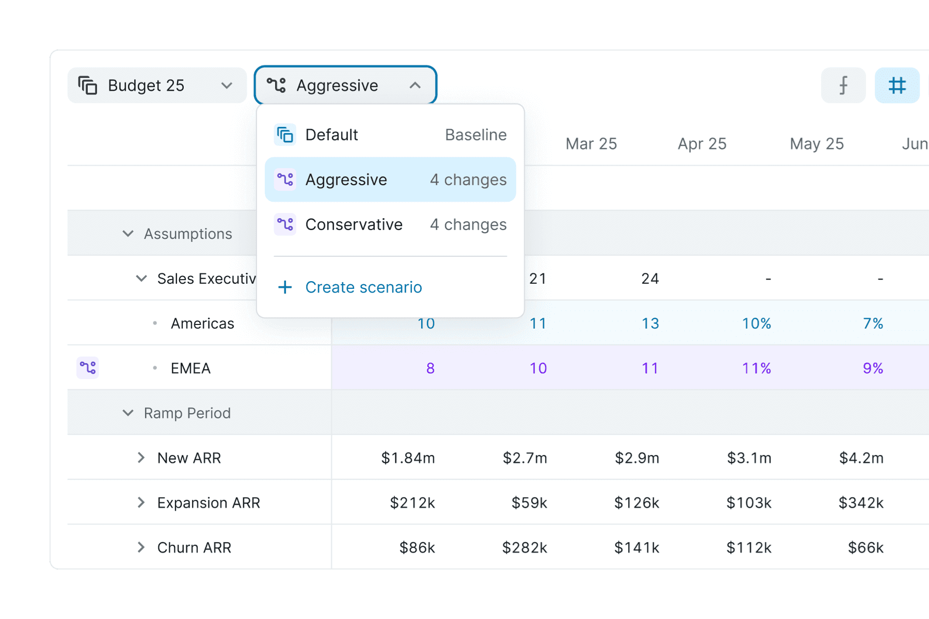Select the Conservative scenario option
The height and width of the screenshot is (619, 929).
click(x=390, y=224)
